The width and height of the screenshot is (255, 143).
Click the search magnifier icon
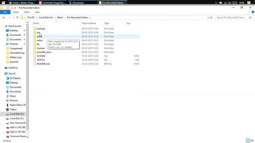(x=250, y=17)
